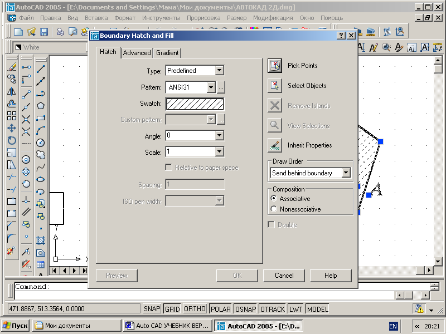The image size is (446, 334).
Task: Select the Table tool in Draw toolbar
Action: point(41,265)
